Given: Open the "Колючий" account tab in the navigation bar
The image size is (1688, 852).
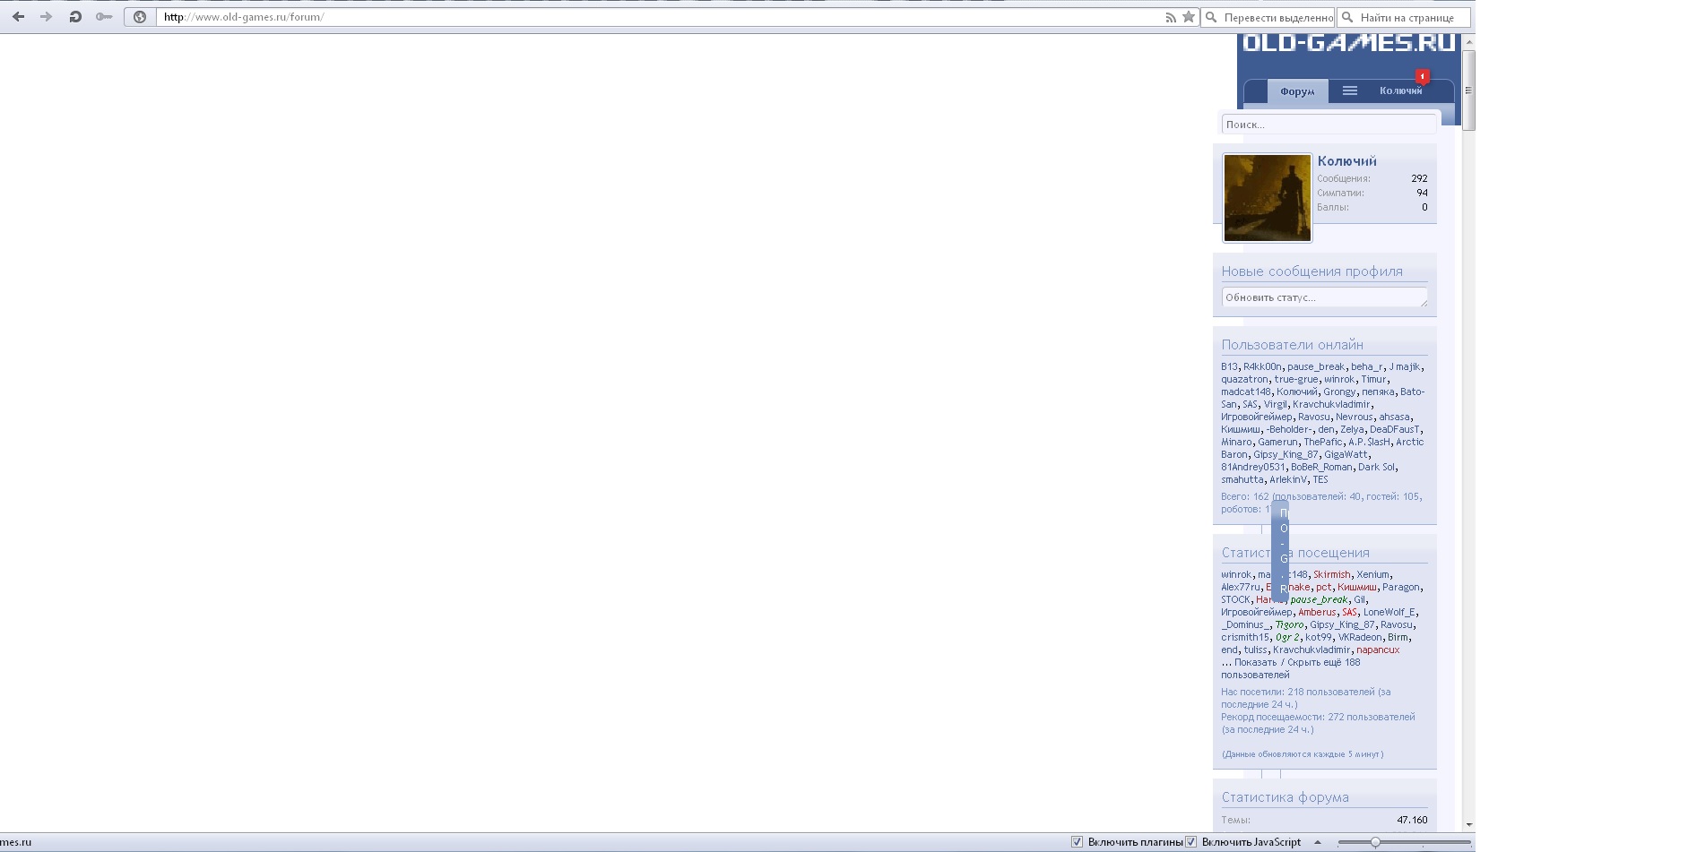Looking at the screenshot, I should pos(1400,90).
